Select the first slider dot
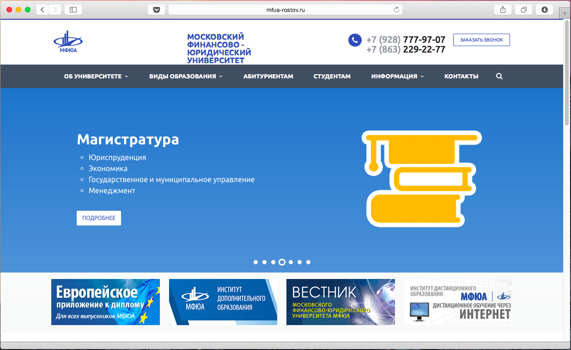The image size is (571, 350). coord(255,262)
